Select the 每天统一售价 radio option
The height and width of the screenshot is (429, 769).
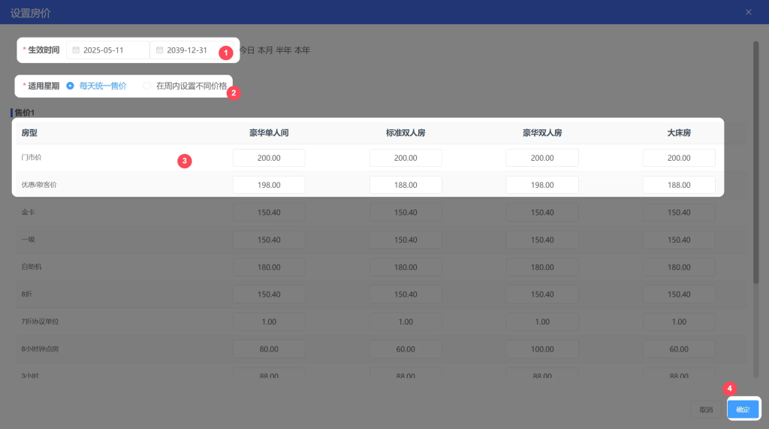(71, 86)
